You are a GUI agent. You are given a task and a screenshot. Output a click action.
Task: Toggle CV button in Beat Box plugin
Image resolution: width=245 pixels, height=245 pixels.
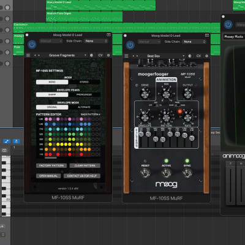pos(198,56)
